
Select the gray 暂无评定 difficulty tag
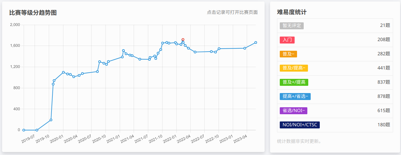pos(292,26)
